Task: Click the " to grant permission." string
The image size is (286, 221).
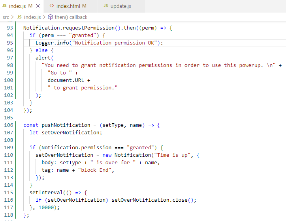Action: tap(83, 88)
